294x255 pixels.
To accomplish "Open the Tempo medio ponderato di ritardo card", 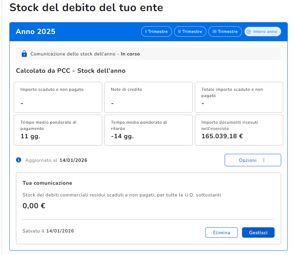I will (x=148, y=130).
